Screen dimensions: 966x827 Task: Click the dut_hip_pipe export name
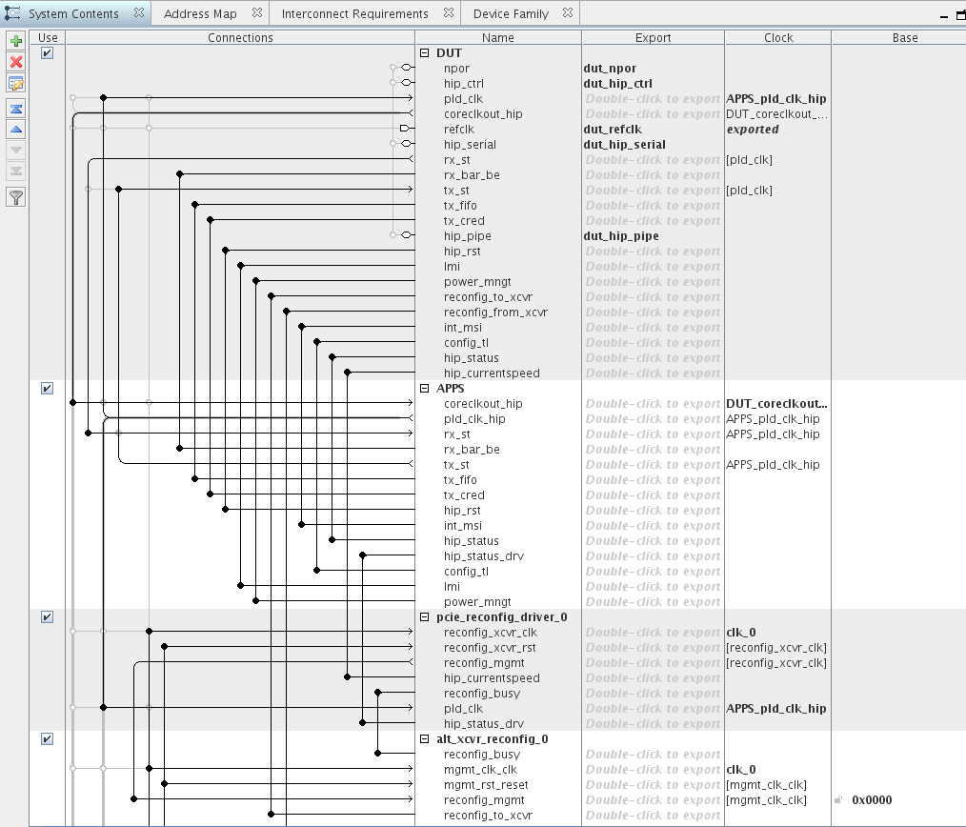coord(621,236)
